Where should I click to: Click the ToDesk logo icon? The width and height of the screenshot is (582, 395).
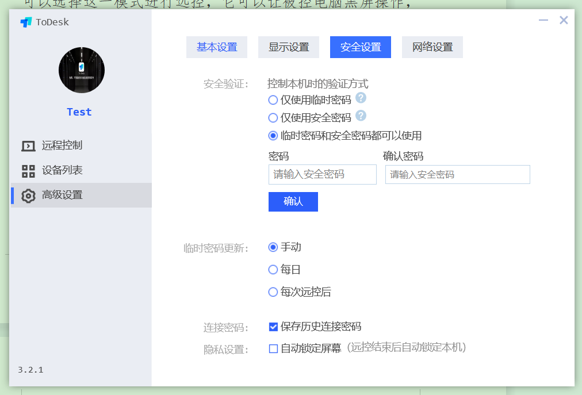click(26, 22)
